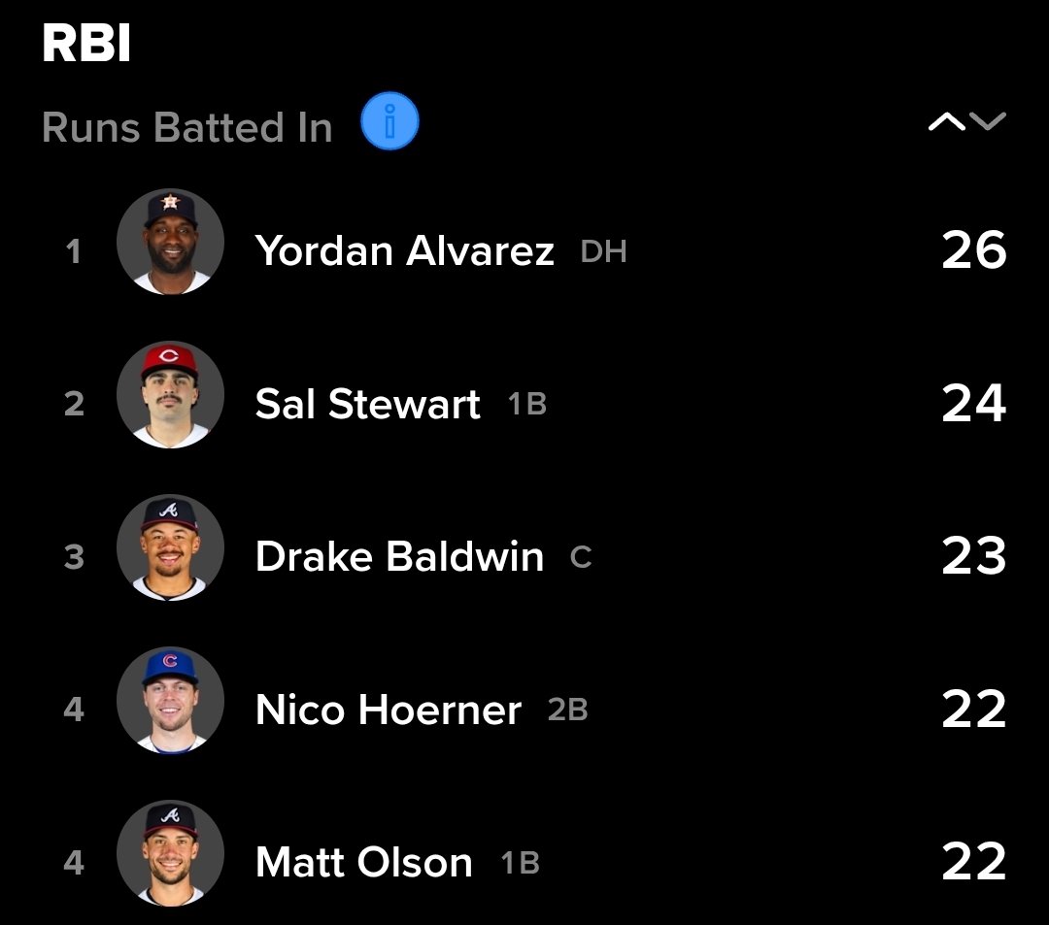This screenshot has width=1049, height=925.
Task: Click the up chevron arrow
Action: (947, 121)
